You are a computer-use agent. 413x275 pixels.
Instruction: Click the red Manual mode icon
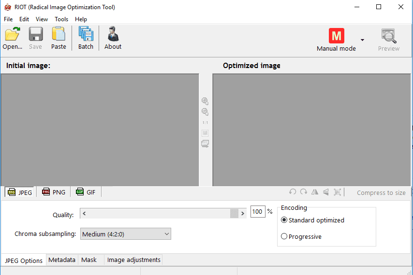click(337, 36)
